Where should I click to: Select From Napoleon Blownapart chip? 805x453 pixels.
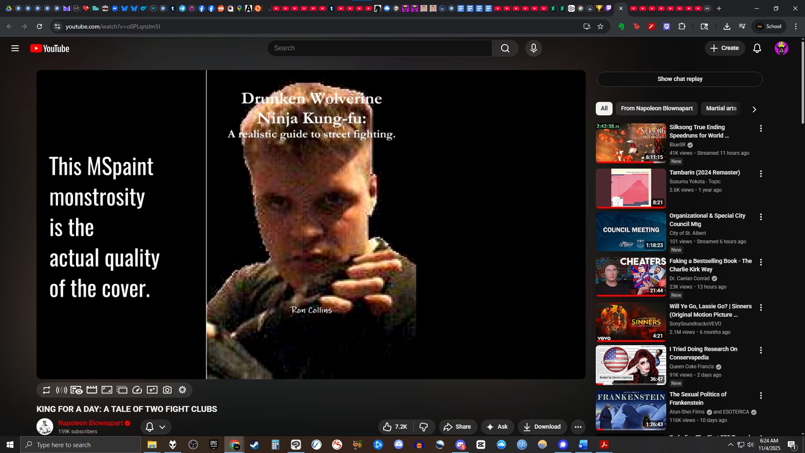pyautogui.click(x=656, y=108)
